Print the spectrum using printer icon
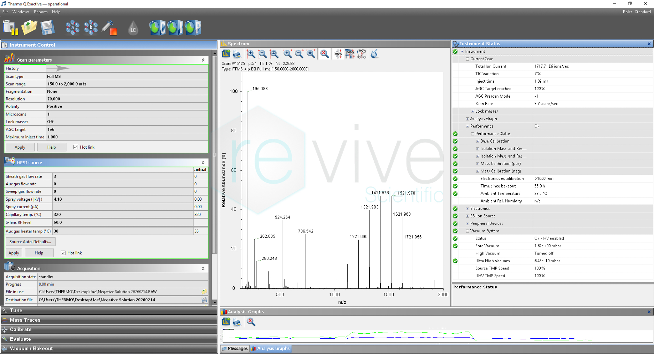Screen dimensions: 654x354 [x=237, y=54]
